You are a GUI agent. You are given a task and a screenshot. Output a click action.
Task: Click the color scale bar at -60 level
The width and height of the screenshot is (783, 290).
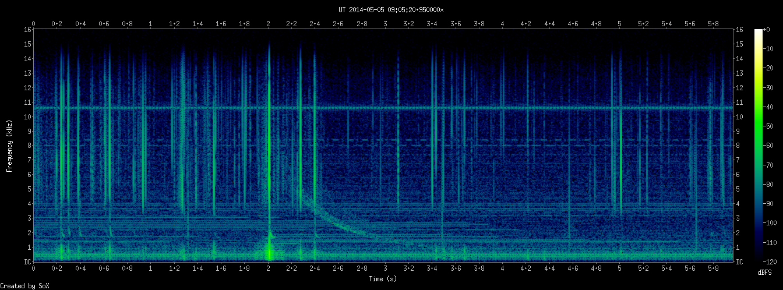(x=758, y=144)
